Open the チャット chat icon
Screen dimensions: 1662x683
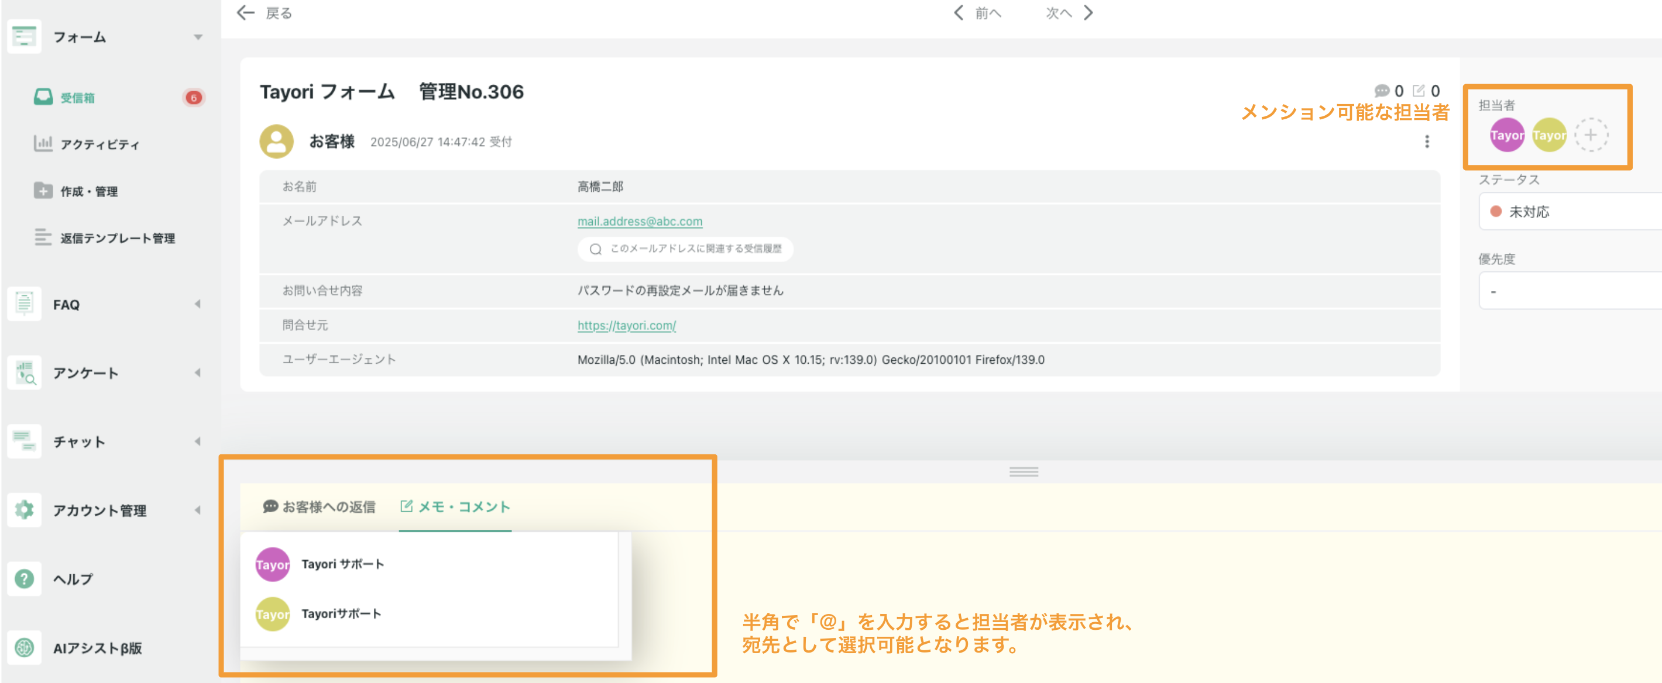24,442
